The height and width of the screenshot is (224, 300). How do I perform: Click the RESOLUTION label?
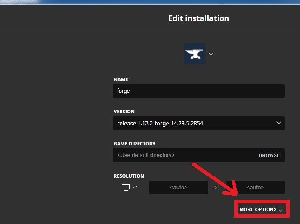[x=129, y=176]
